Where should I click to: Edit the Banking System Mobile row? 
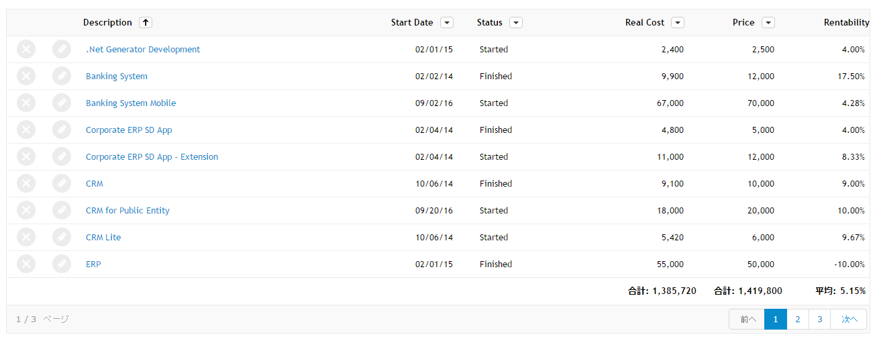62,103
